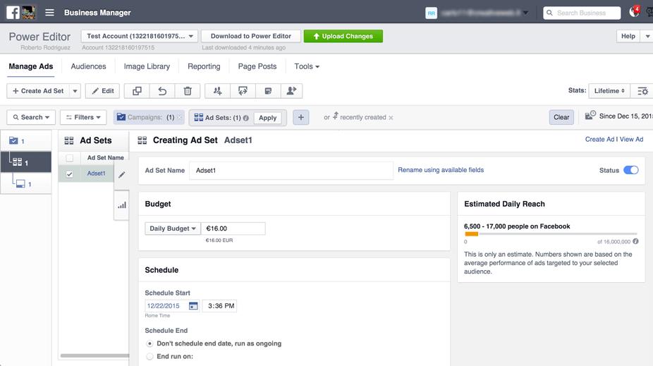The width and height of the screenshot is (653, 366).
Task: Open the Image Library tab
Action: 147,66
